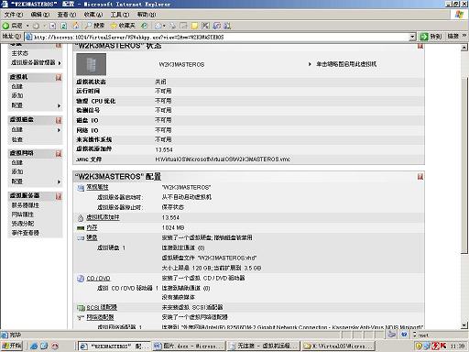This screenshot has height=352, width=469.
Task: Open the address bar dropdown arrow
Action: point(412,37)
